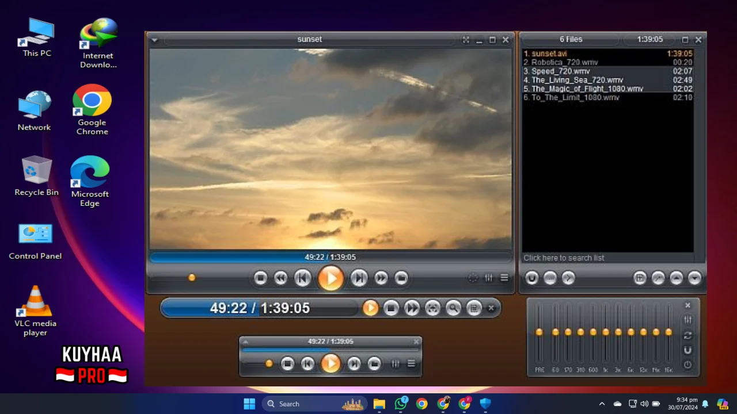Click Stop in the mini player
Image resolution: width=737 pixels, height=414 pixels.
click(287, 363)
